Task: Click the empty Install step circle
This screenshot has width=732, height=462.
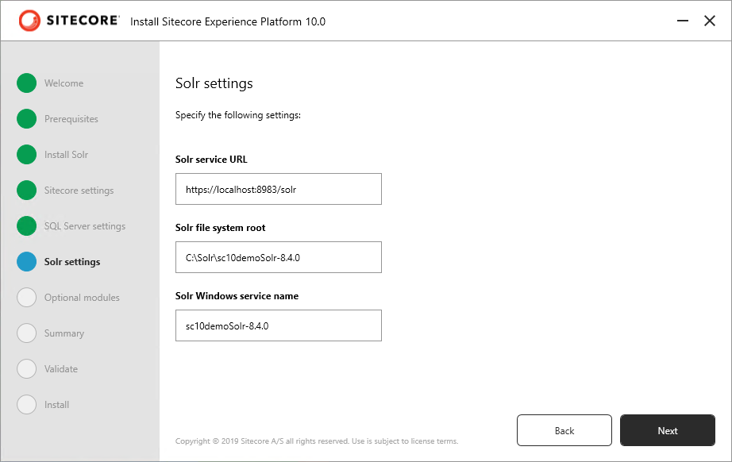Action: click(27, 404)
